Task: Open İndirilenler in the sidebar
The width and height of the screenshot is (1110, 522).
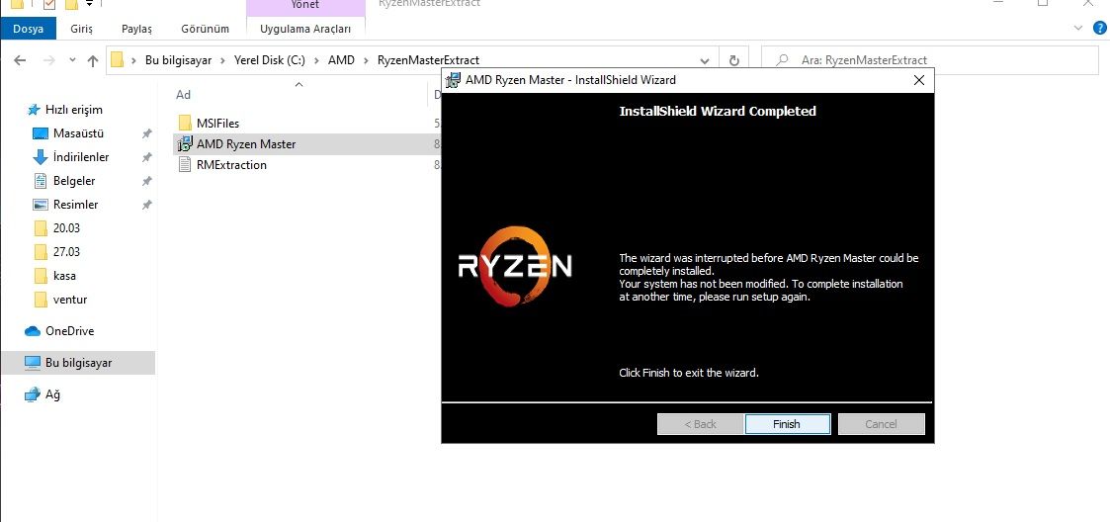Action: coord(81,157)
